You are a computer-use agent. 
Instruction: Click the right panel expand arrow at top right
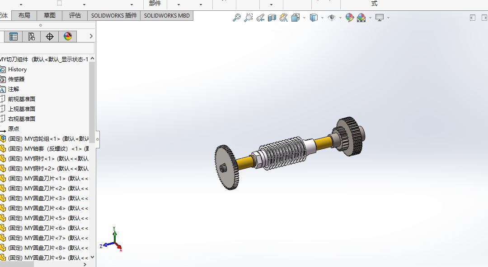click(484, 18)
